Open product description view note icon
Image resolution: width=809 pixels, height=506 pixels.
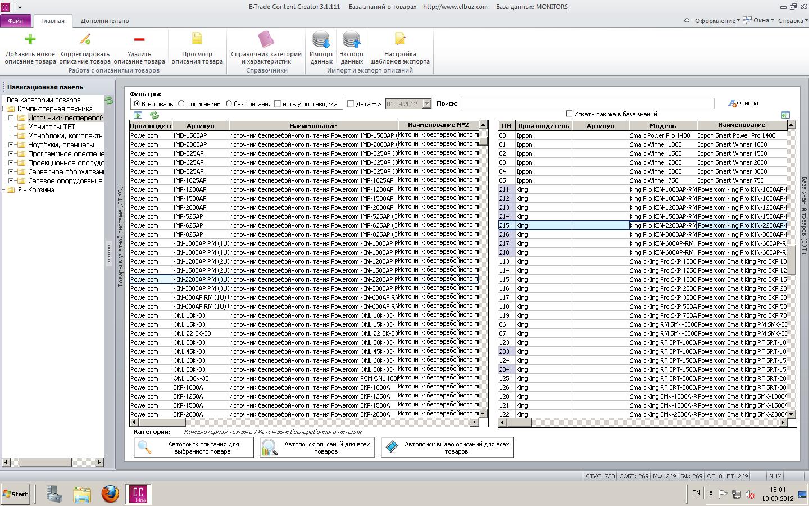197,39
